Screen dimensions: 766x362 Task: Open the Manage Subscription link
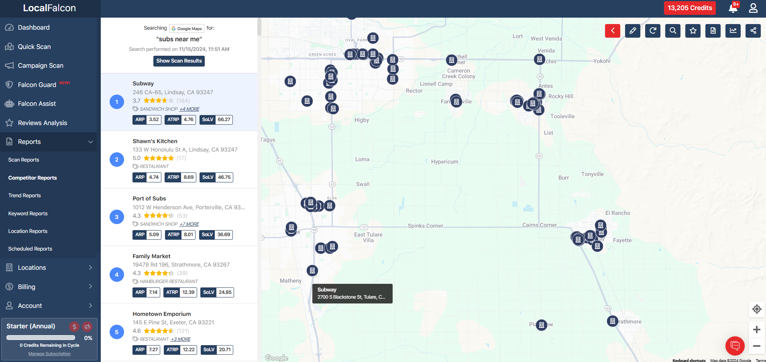49,354
